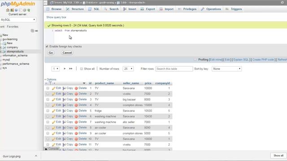The width and height of the screenshot is (287, 161).
Task: Select checkbox for row id 7
Action: tap(48, 122)
